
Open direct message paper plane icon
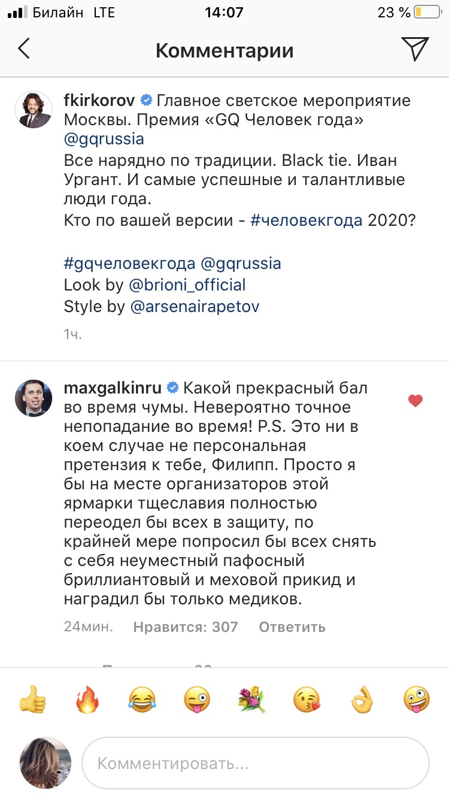414,49
